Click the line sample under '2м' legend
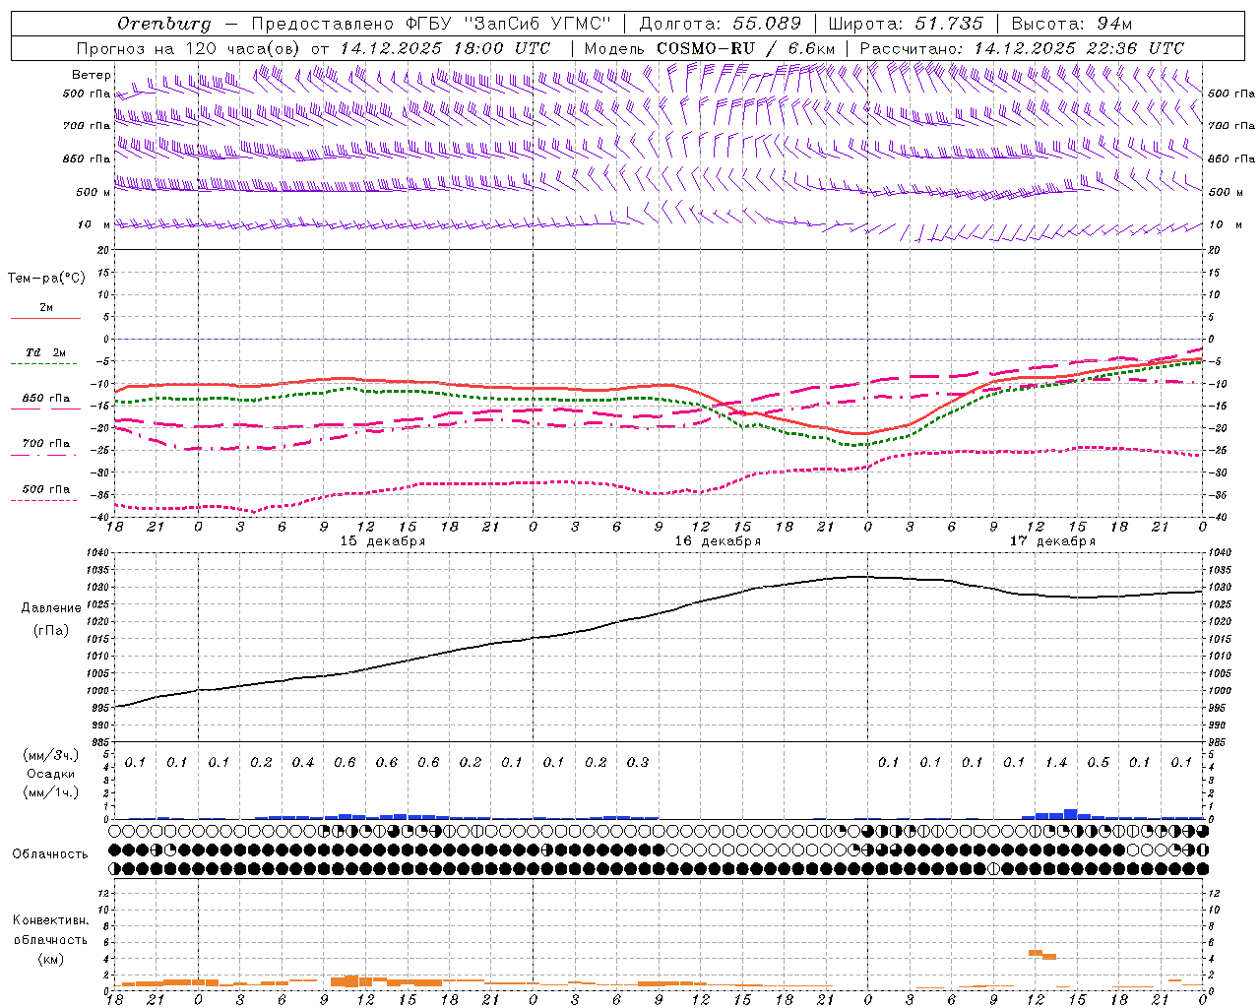Viewport: 1260px width, 1008px height. point(45,319)
